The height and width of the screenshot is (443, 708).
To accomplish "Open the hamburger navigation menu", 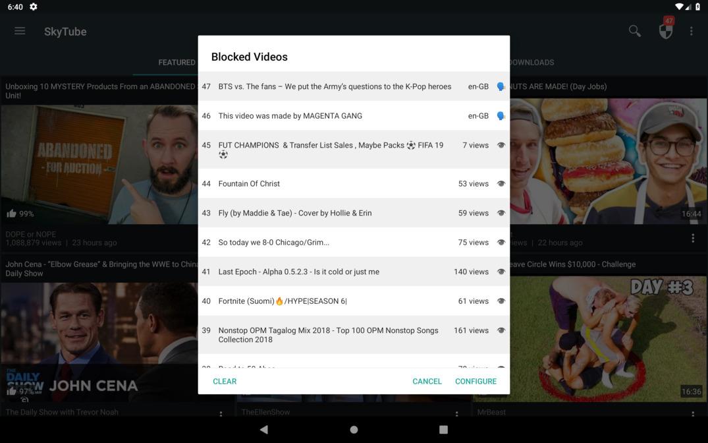I will click(20, 31).
